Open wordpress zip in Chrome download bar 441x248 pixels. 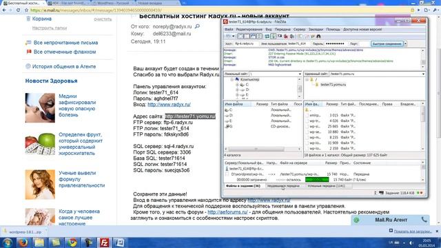click(x=25, y=232)
